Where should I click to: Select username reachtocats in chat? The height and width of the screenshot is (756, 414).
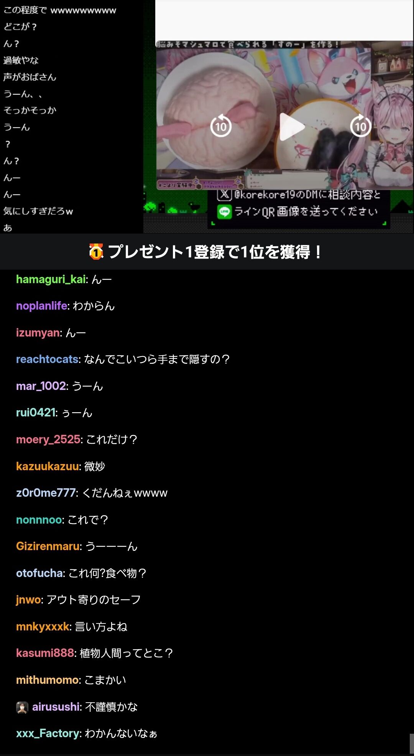pyautogui.click(x=47, y=359)
